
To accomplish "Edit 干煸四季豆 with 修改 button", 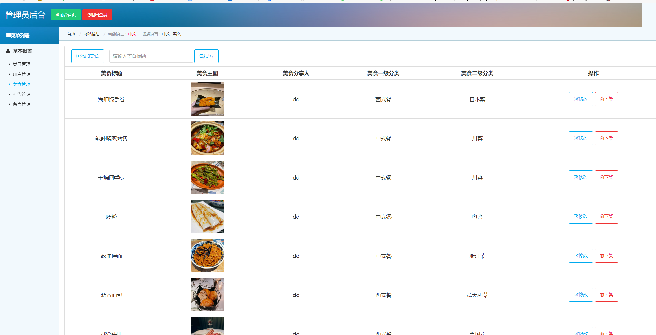I will tap(581, 177).
